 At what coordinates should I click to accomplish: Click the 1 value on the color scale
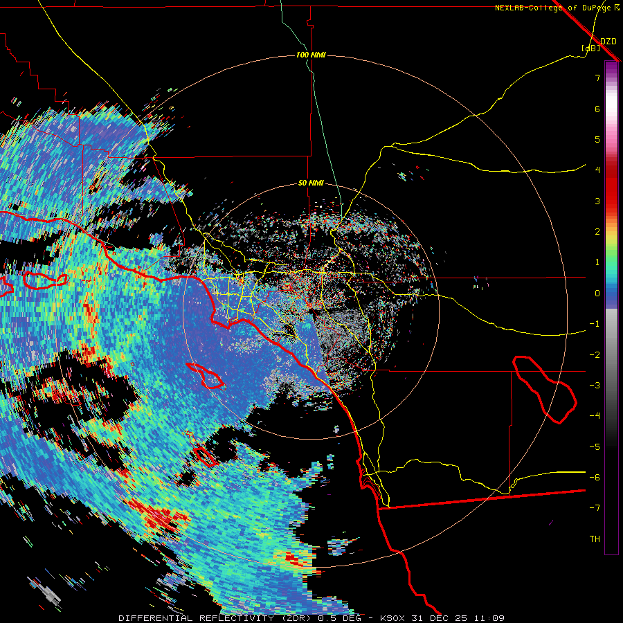click(597, 262)
